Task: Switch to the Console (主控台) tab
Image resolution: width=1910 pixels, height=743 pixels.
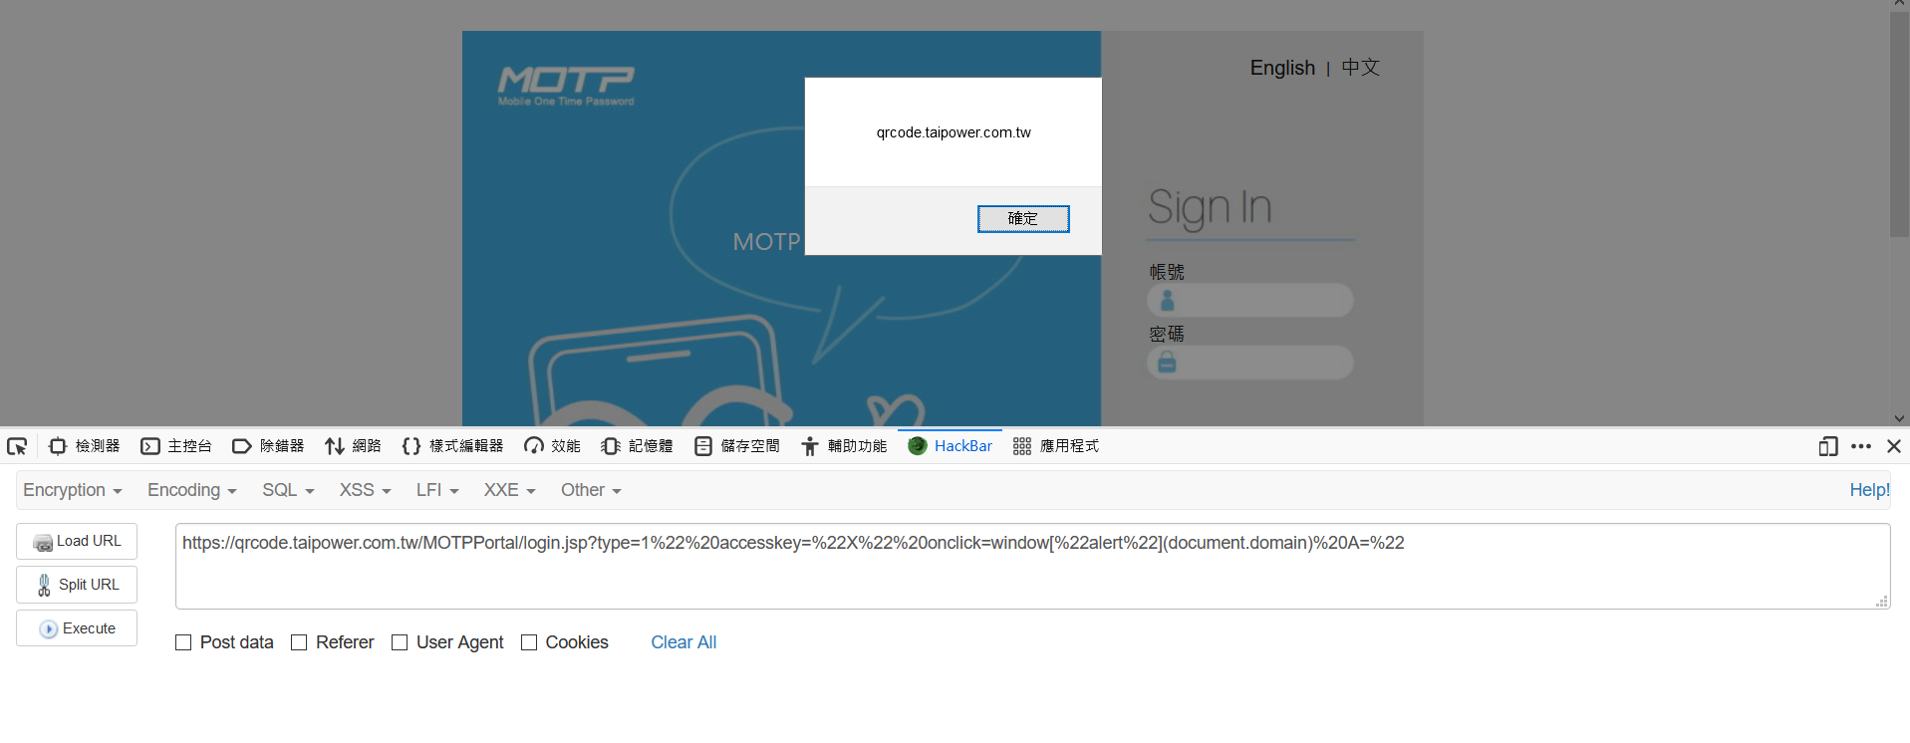Action: pos(176,446)
